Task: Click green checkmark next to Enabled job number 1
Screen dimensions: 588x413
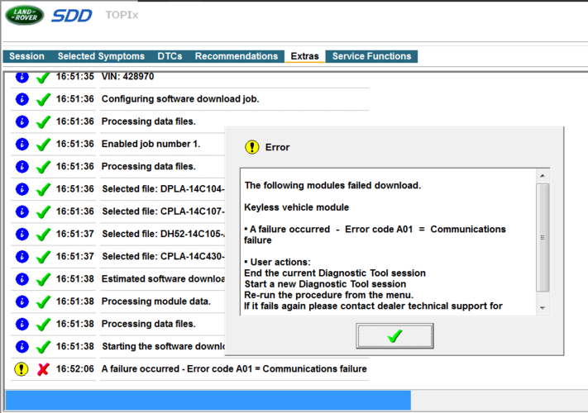Action: click(43, 145)
